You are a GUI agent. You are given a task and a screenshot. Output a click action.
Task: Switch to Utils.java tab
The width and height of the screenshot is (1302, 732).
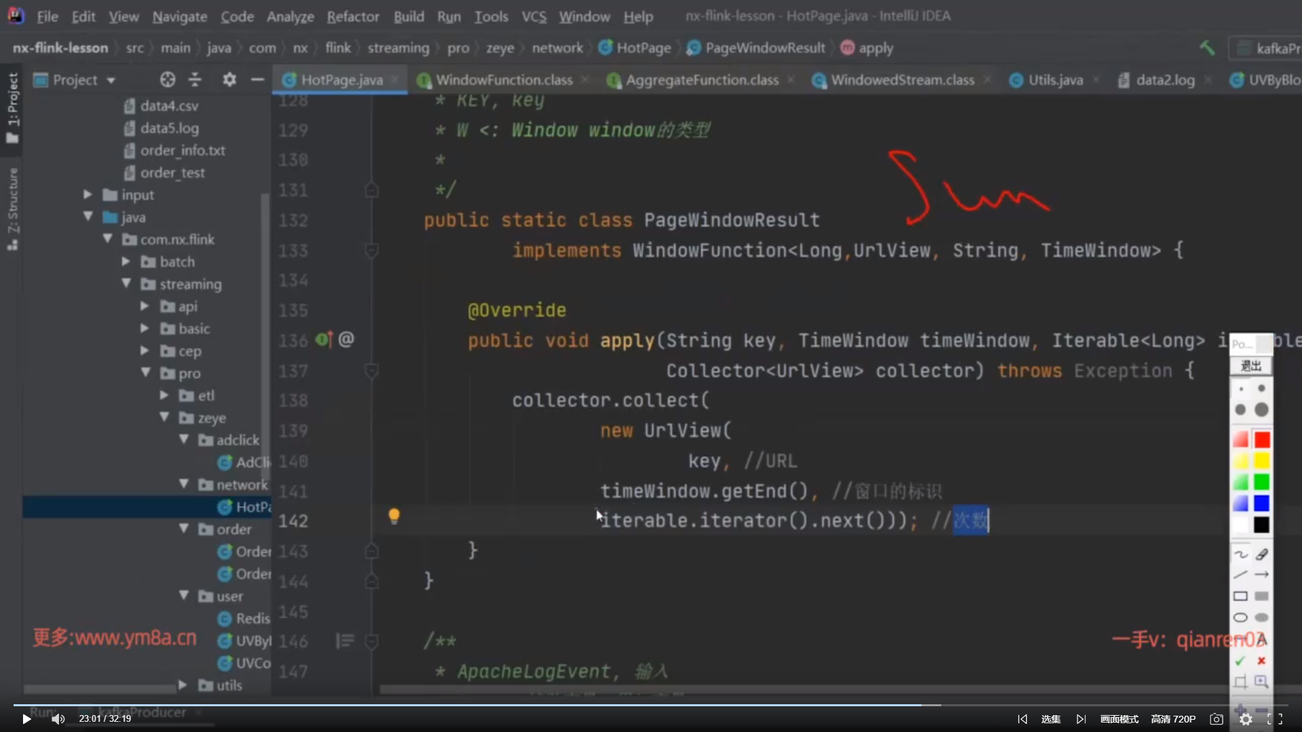[x=1054, y=80]
